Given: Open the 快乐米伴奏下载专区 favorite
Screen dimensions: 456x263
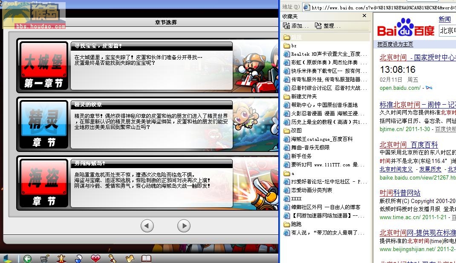Looking at the screenshot, I should coord(325,71).
